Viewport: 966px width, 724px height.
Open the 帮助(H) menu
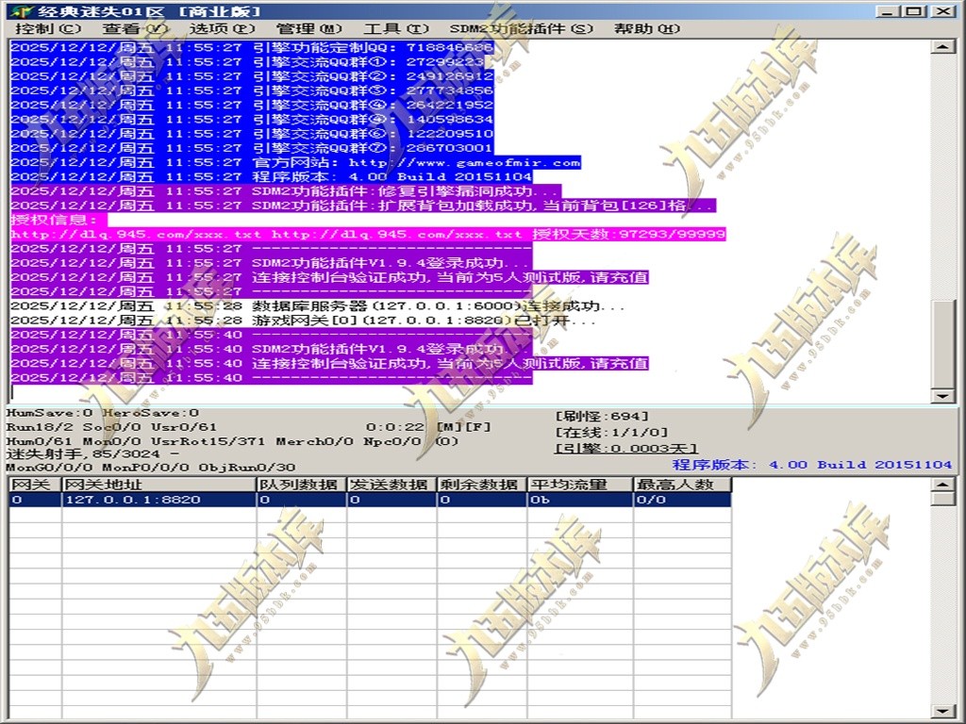tap(647, 29)
